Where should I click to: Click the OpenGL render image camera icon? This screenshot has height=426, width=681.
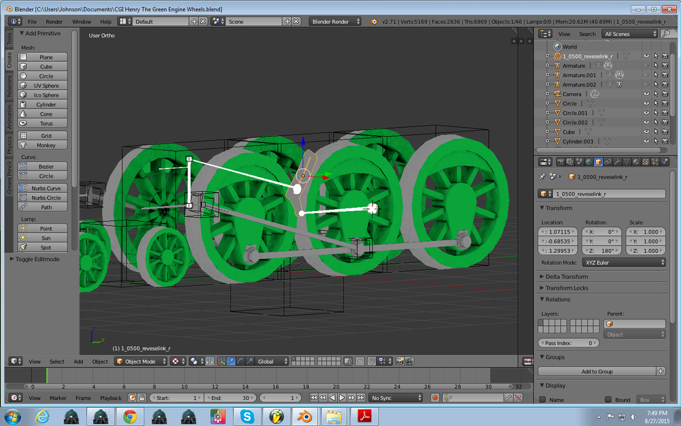click(x=400, y=361)
